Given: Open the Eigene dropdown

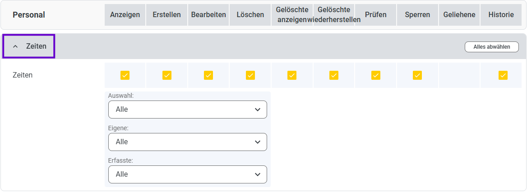Looking at the screenshot, I should coord(188,142).
